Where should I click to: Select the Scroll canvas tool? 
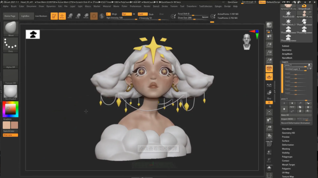tap(269, 37)
